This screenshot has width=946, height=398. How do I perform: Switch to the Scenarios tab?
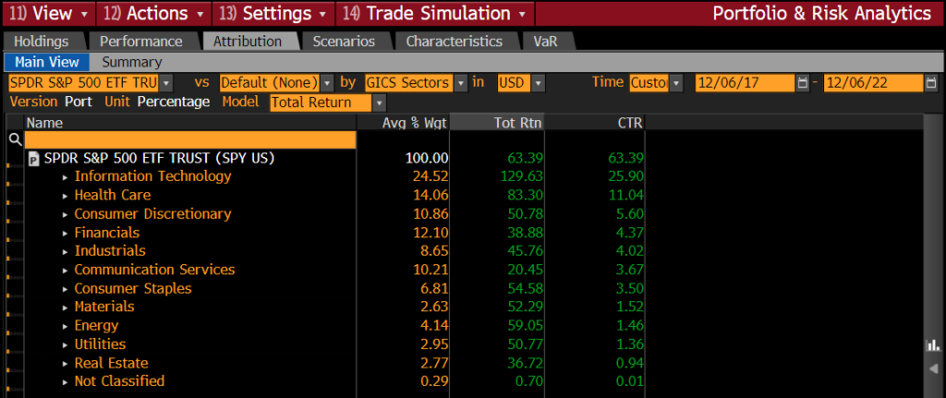pyautogui.click(x=344, y=42)
